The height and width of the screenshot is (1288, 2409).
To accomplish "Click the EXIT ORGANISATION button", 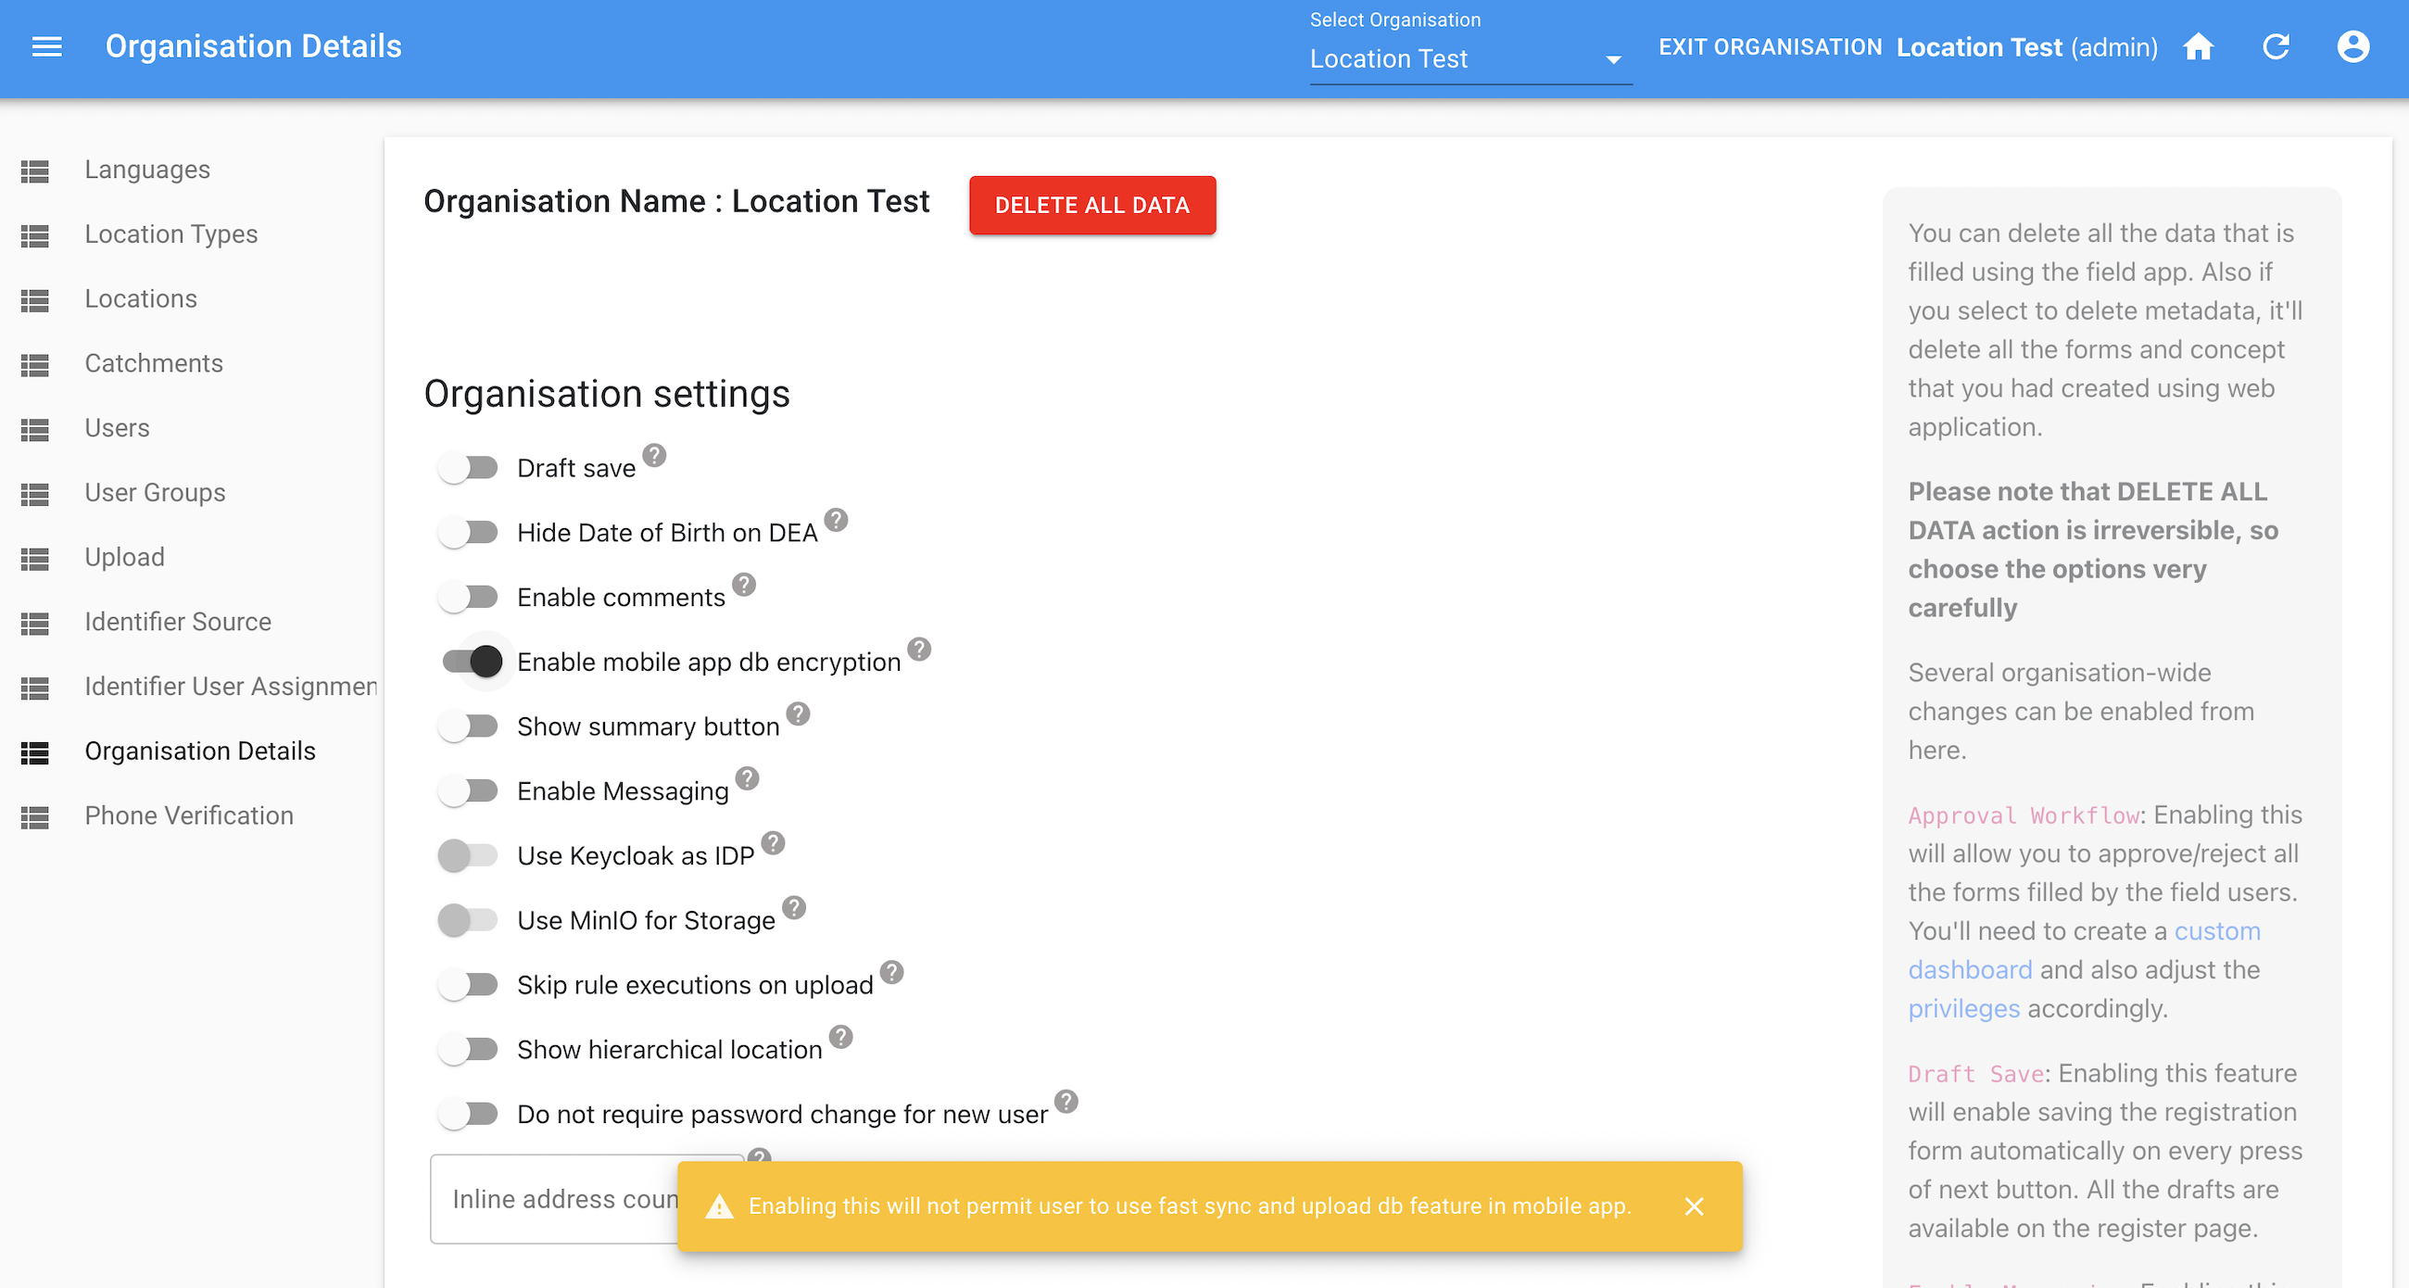I will 1770,46.
